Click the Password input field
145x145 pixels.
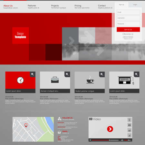pyautogui.click(x=128, y=24)
